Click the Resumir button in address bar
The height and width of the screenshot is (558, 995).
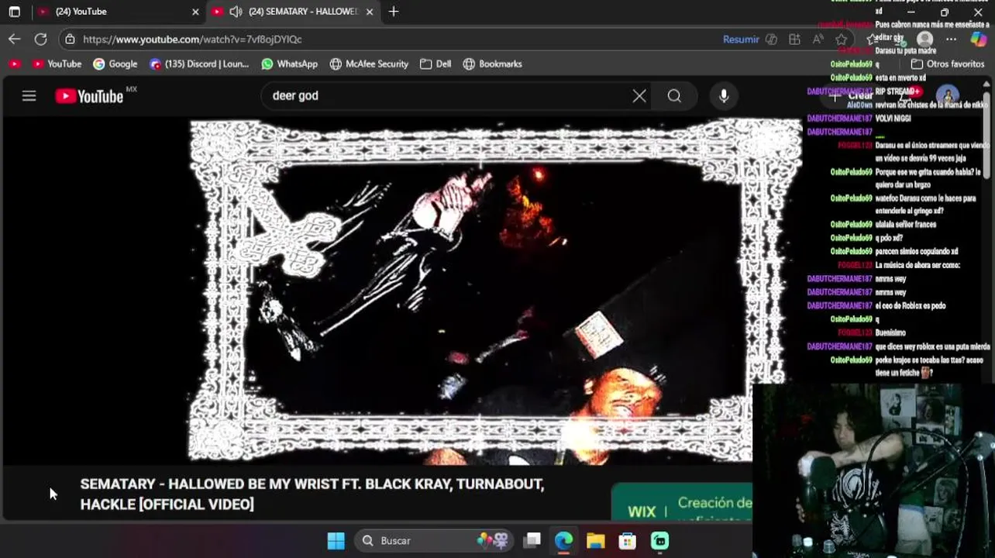[x=741, y=39]
